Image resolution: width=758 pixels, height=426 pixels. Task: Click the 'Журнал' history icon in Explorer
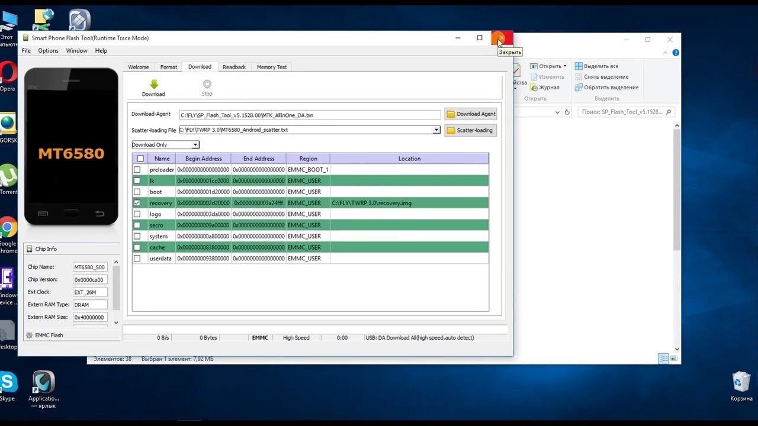click(x=534, y=88)
